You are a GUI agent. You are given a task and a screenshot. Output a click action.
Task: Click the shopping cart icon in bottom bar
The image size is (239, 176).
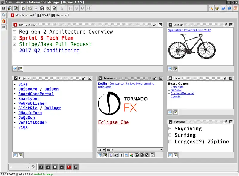coord(76,167)
